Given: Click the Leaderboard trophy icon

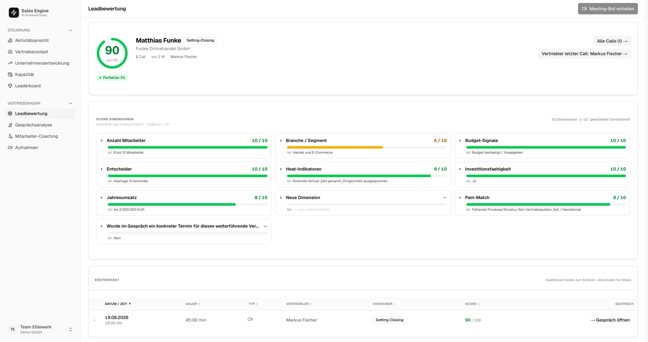Looking at the screenshot, I should [x=10, y=86].
